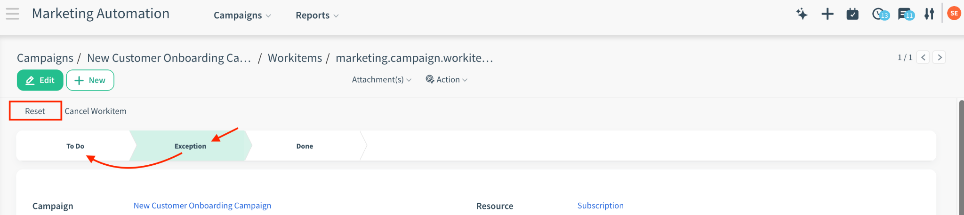
Task: Go to previous record arrow
Action: [x=923, y=57]
